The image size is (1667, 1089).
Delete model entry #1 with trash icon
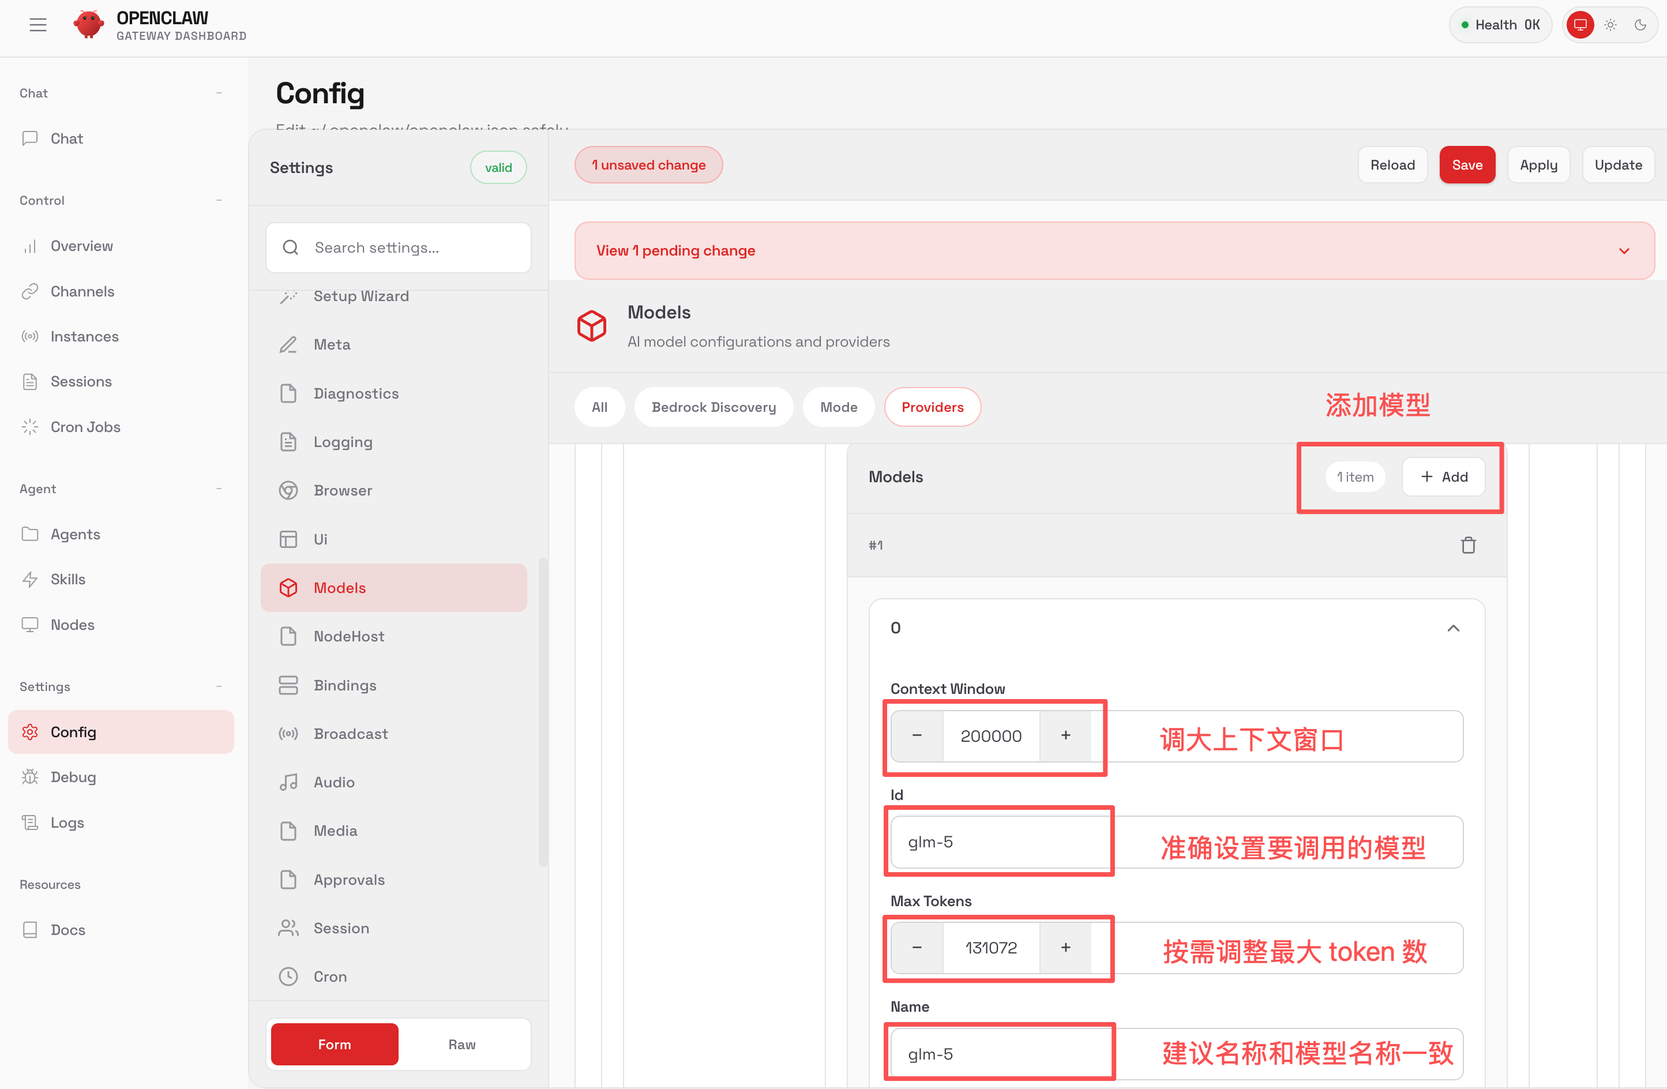[1468, 545]
